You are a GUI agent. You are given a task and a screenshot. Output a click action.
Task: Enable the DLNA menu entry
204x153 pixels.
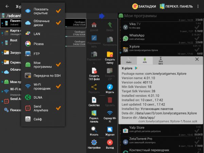tap(43, 98)
